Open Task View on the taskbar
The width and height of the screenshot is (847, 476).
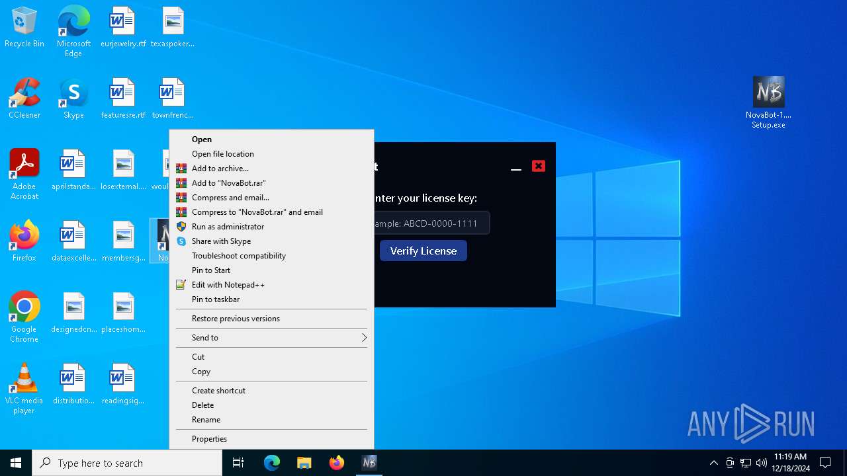238,463
